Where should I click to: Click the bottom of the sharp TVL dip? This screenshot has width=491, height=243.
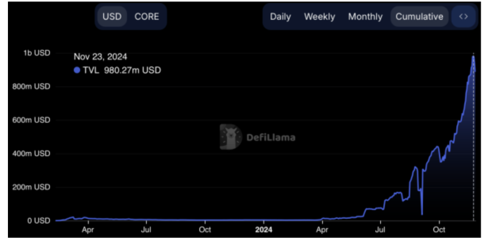pos(422,214)
